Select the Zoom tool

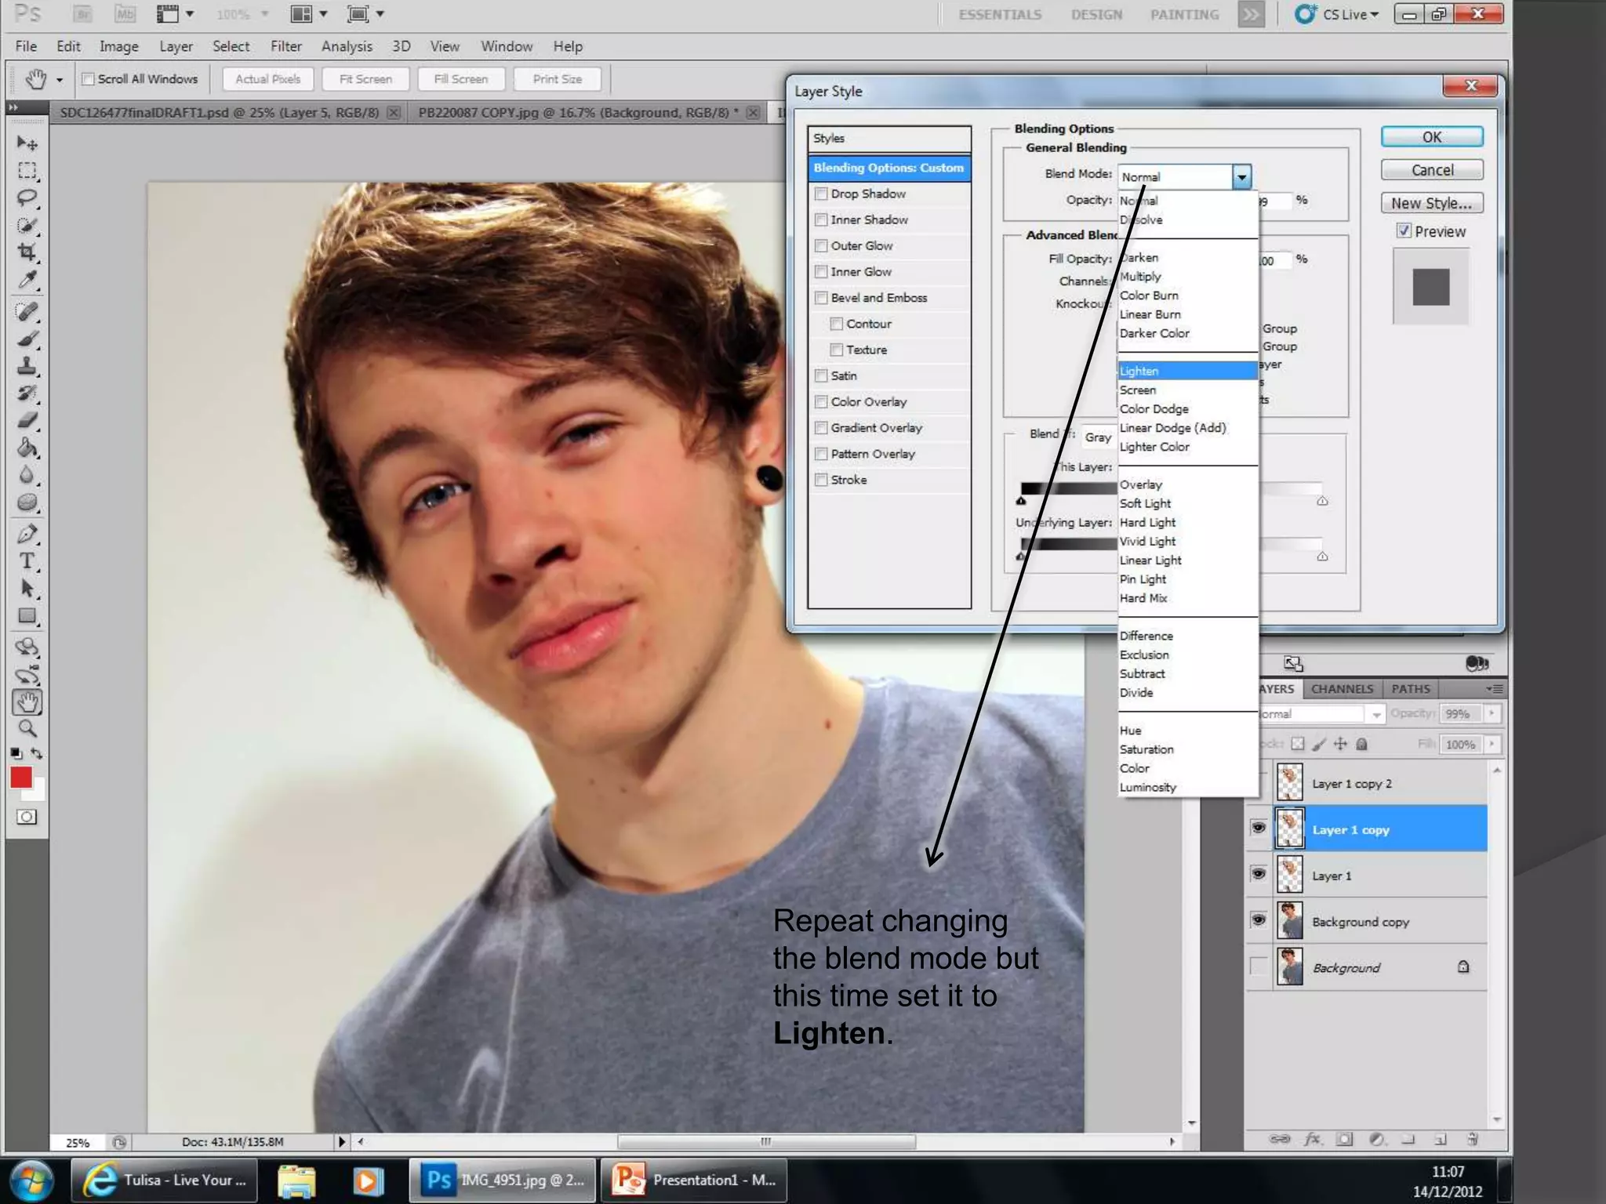pos(27,728)
